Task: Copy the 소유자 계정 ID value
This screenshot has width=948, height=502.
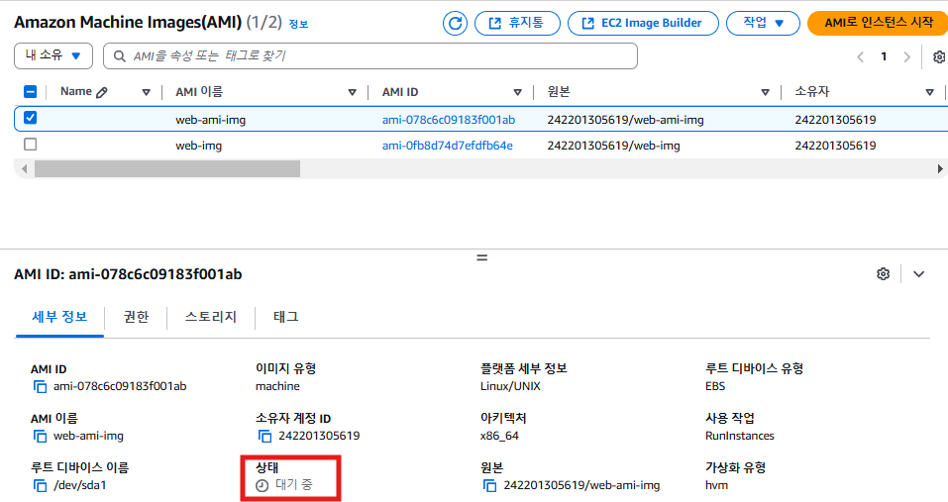Action: click(x=264, y=436)
